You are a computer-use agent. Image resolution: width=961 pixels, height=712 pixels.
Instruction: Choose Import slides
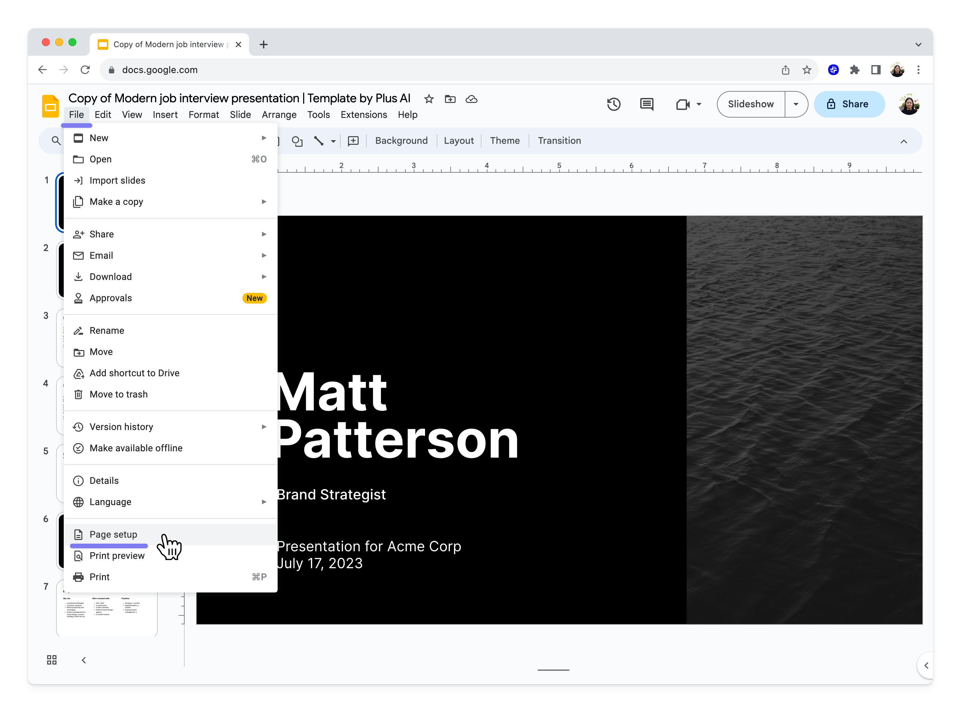pos(170,181)
